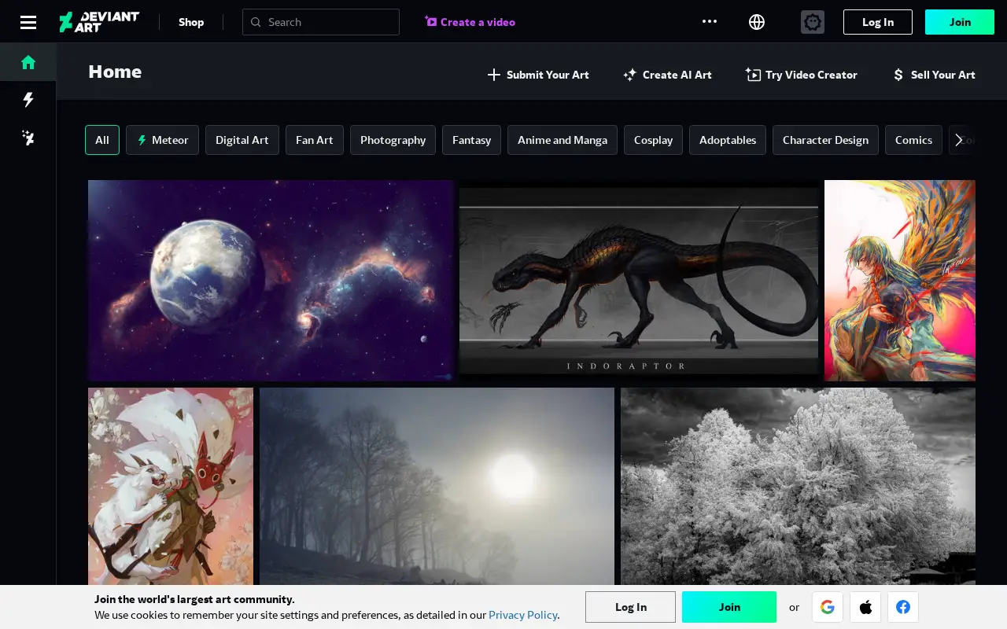Open the black and white tree photo
The width and height of the screenshot is (1007, 629).
pyautogui.click(x=798, y=486)
